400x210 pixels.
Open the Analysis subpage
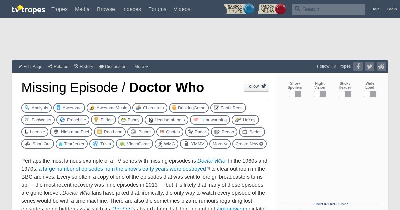click(36, 108)
